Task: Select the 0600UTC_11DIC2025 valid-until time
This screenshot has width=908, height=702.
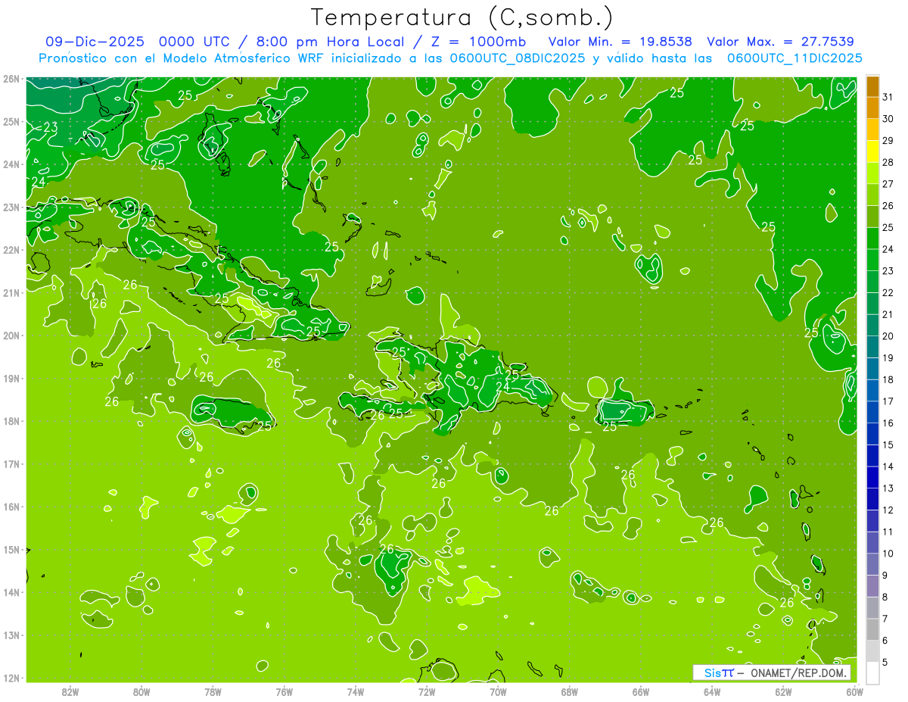Action: (794, 58)
